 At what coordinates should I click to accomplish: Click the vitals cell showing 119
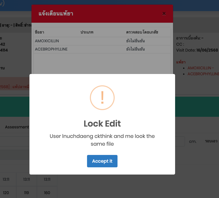[x=26, y=193]
